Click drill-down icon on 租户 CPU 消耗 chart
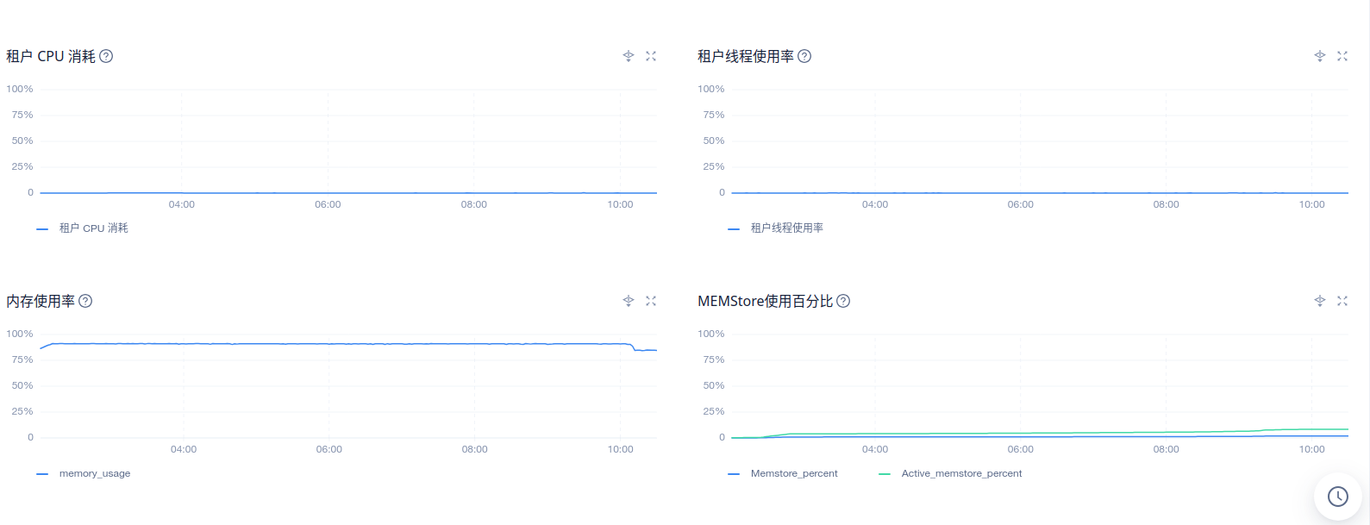The height and width of the screenshot is (525, 1370). click(x=629, y=56)
